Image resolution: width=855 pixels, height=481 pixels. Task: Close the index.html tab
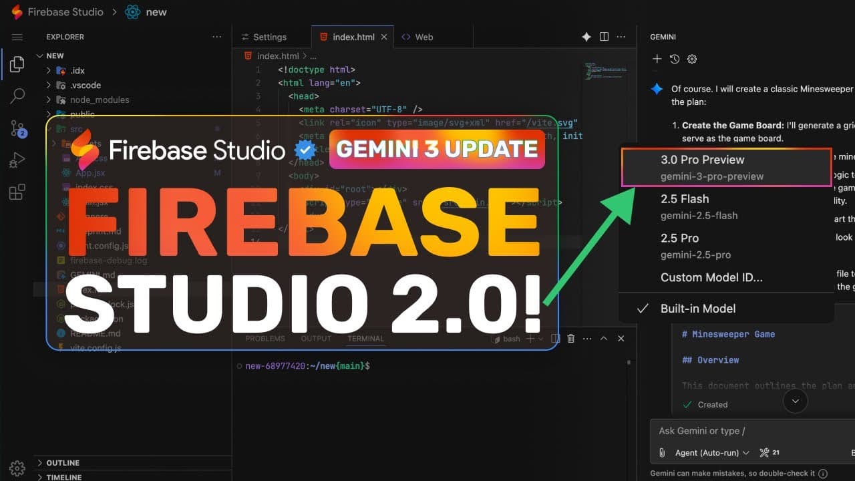point(384,37)
